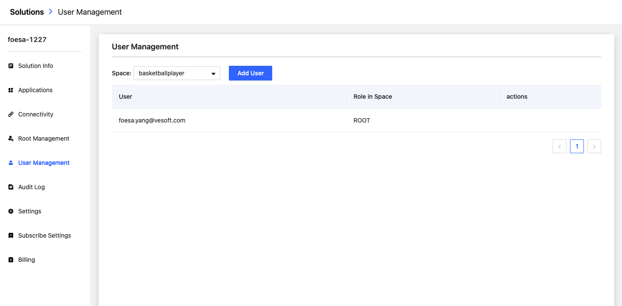
Task: Click the Role in Space column header
Action: coord(423,97)
